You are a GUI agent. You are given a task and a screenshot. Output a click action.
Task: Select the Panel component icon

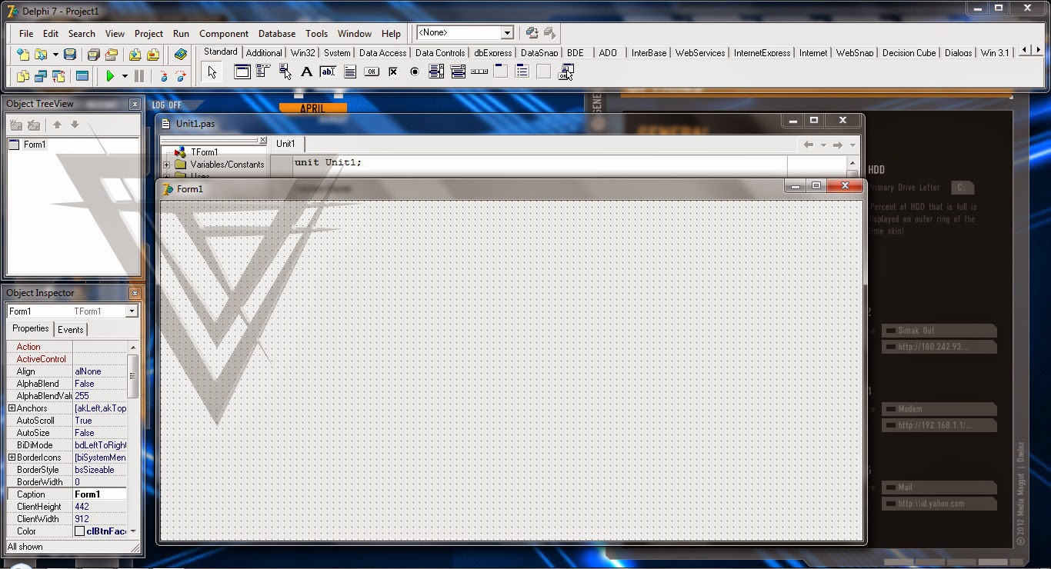tap(544, 72)
